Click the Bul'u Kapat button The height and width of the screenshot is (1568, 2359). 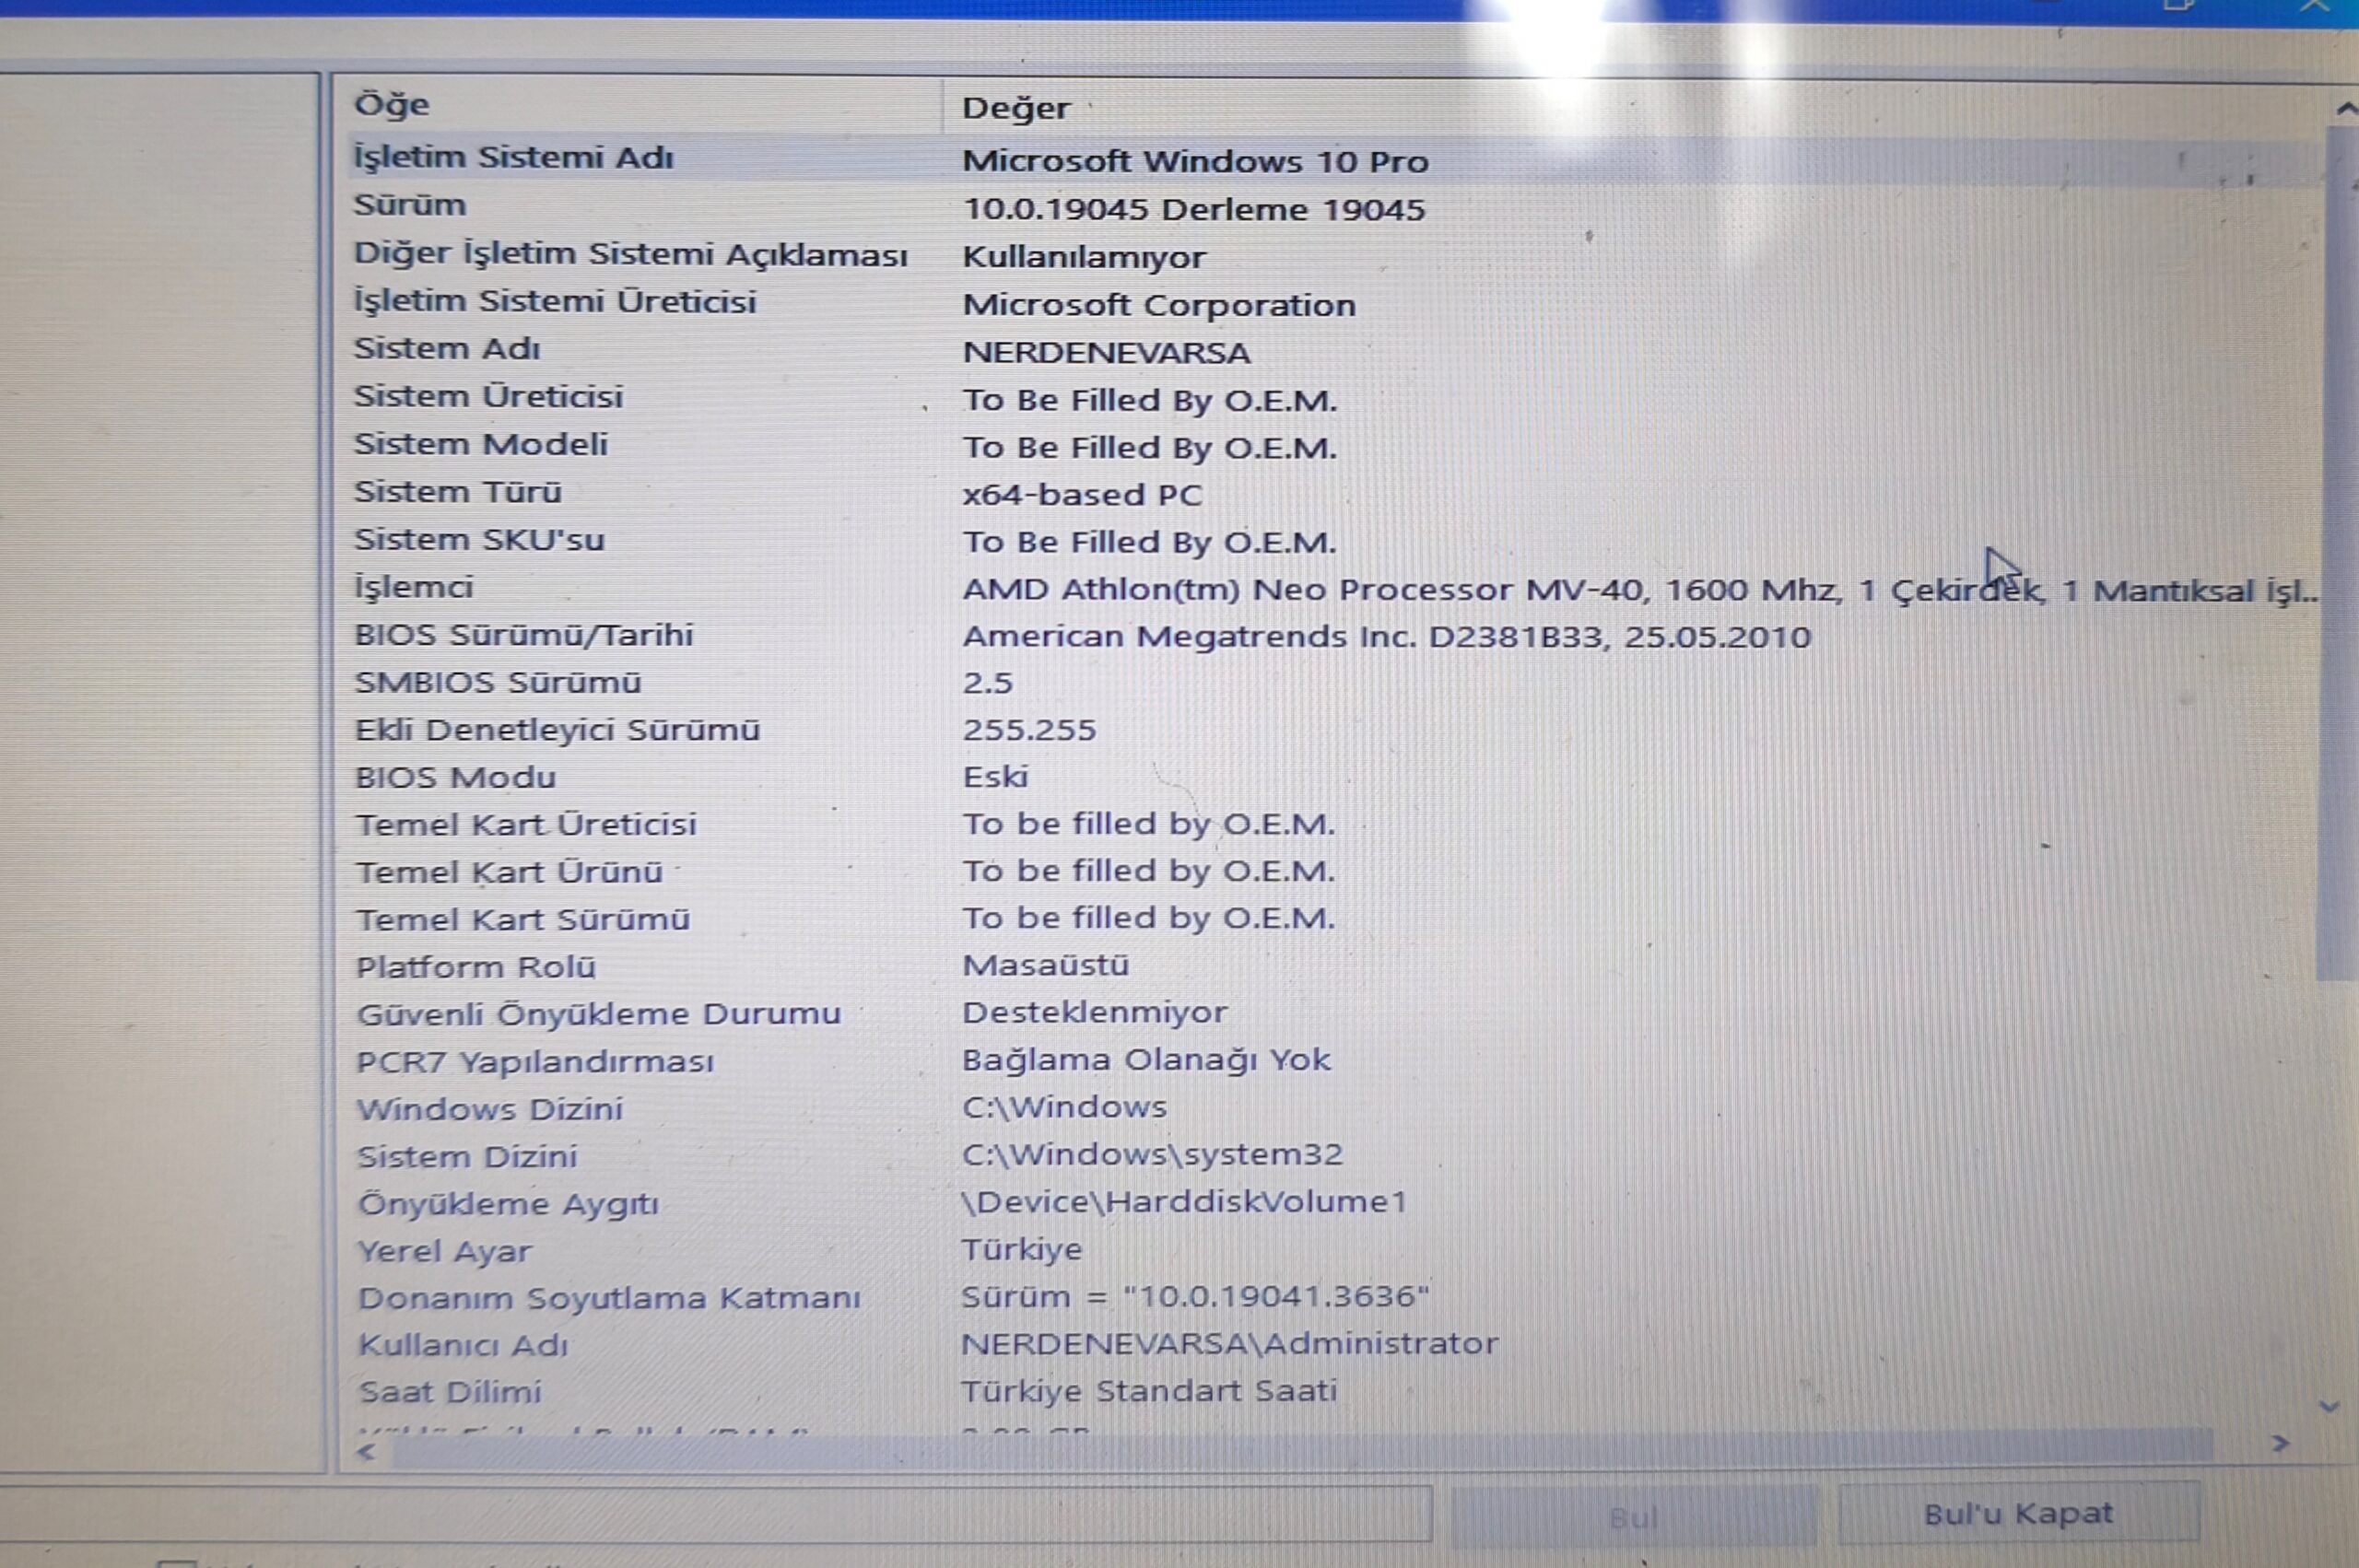click(x=2018, y=1513)
